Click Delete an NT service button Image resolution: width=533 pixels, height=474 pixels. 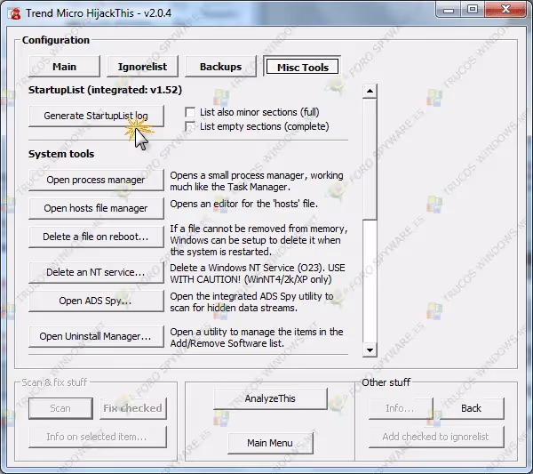[96, 272]
